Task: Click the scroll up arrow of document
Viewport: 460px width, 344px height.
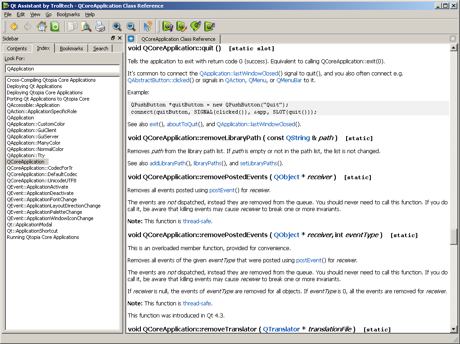Action: tap(454, 48)
